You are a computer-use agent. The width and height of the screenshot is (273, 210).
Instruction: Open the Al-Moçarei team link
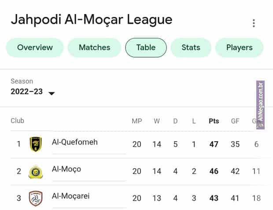click(x=71, y=196)
